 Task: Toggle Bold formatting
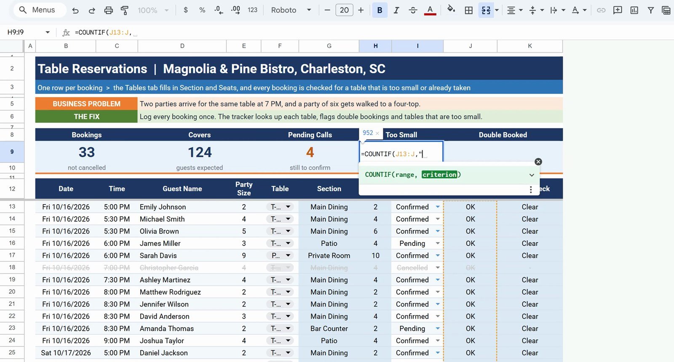pos(380,10)
